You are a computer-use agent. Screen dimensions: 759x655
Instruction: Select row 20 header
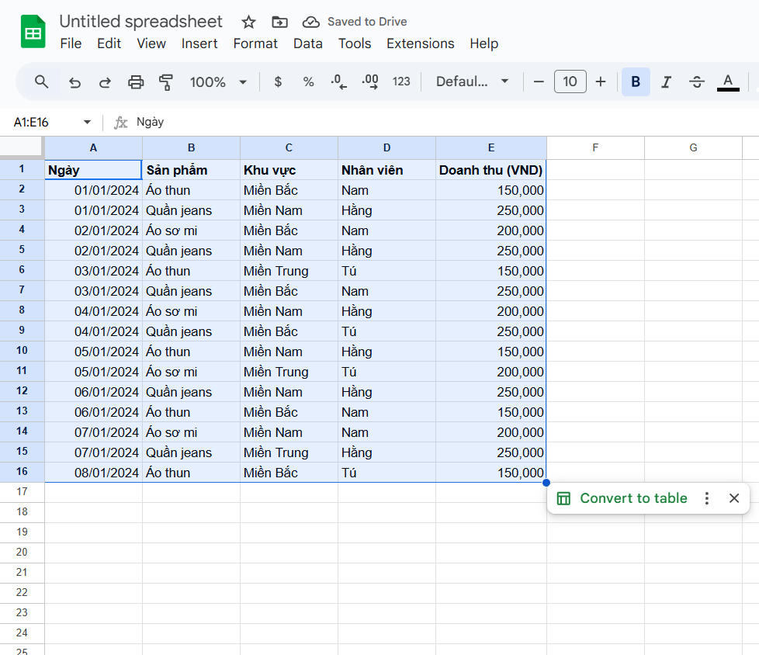pyautogui.click(x=22, y=553)
